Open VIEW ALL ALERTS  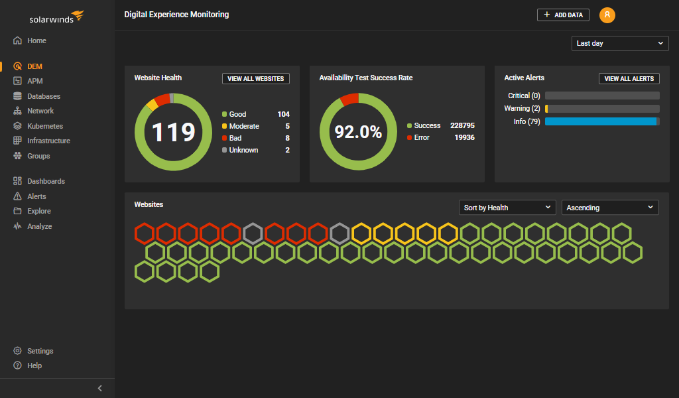[x=629, y=78]
